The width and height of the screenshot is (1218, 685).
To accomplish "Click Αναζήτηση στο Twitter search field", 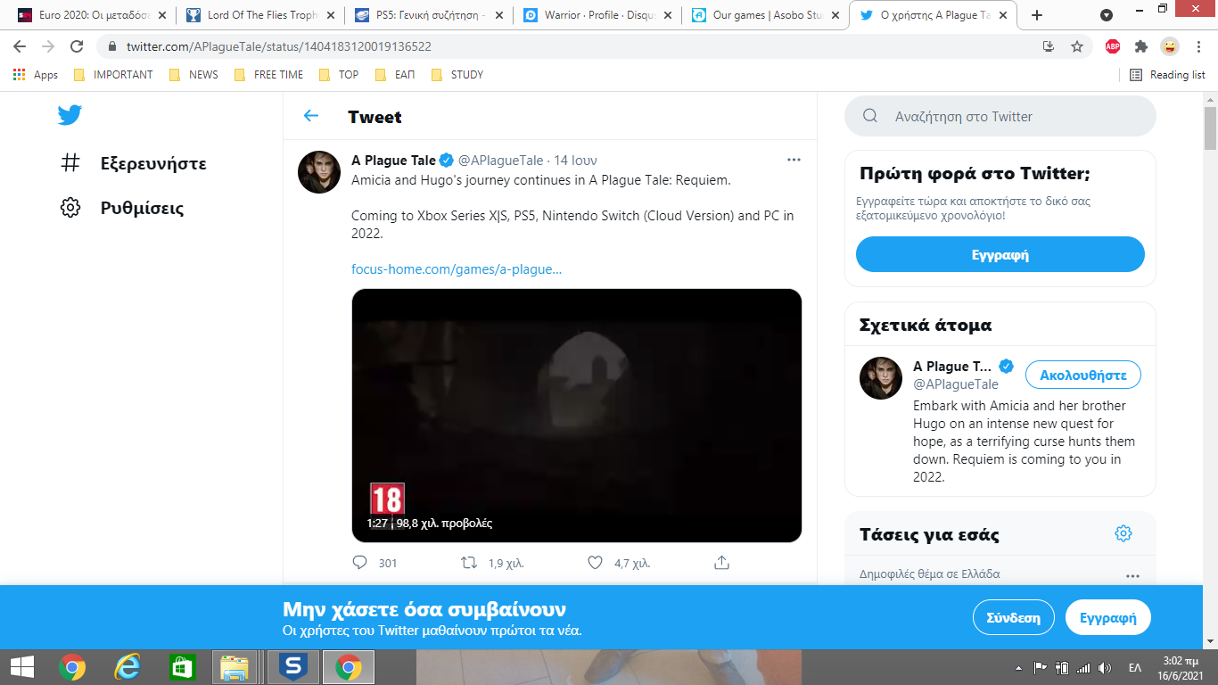I will point(1000,116).
